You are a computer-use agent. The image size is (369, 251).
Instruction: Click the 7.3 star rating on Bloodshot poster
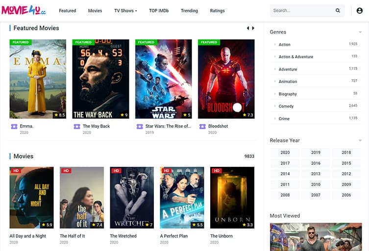tap(248, 115)
